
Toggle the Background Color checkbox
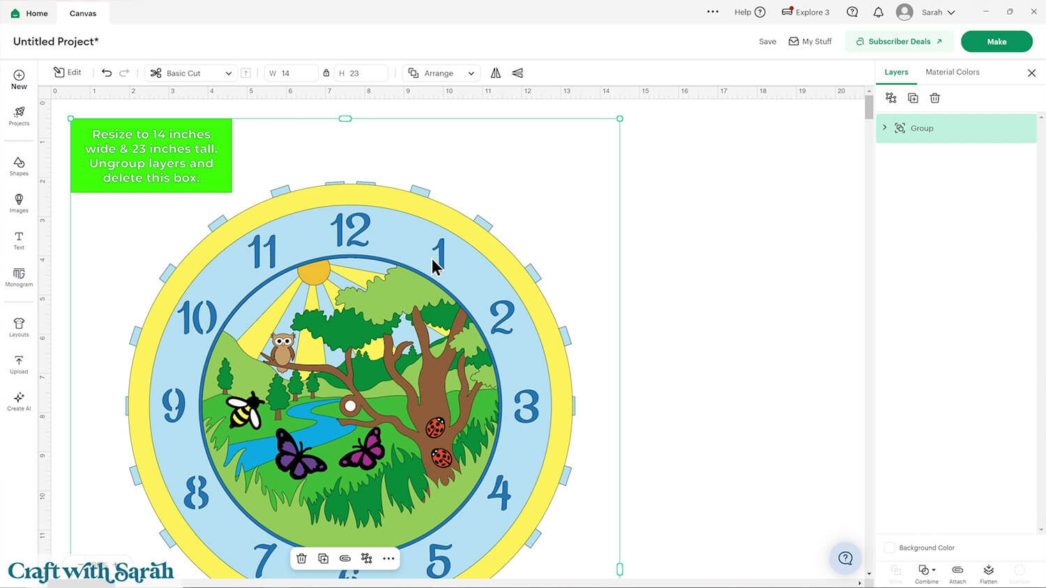pyautogui.click(x=890, y=548)
